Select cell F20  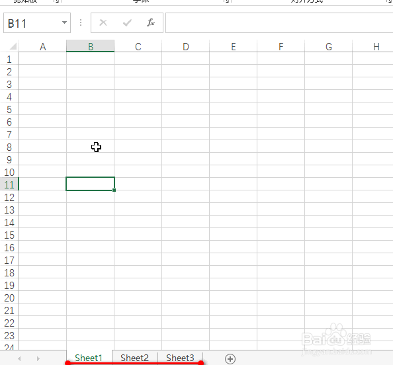(281, 298)
